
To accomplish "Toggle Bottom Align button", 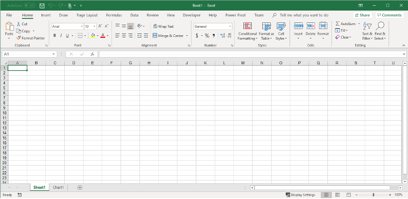I will [x=131, y=26].
